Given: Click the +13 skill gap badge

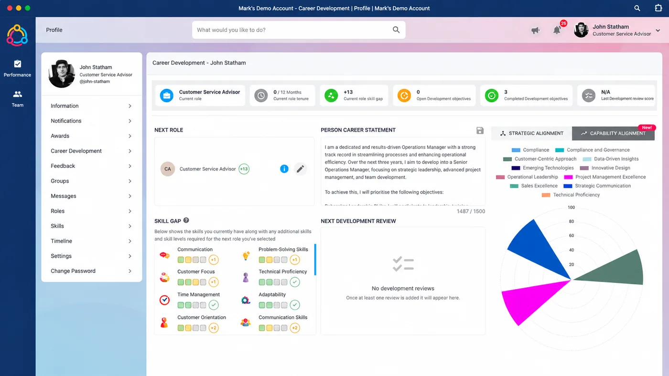Looking at the screenshot, I should point(244,169).
